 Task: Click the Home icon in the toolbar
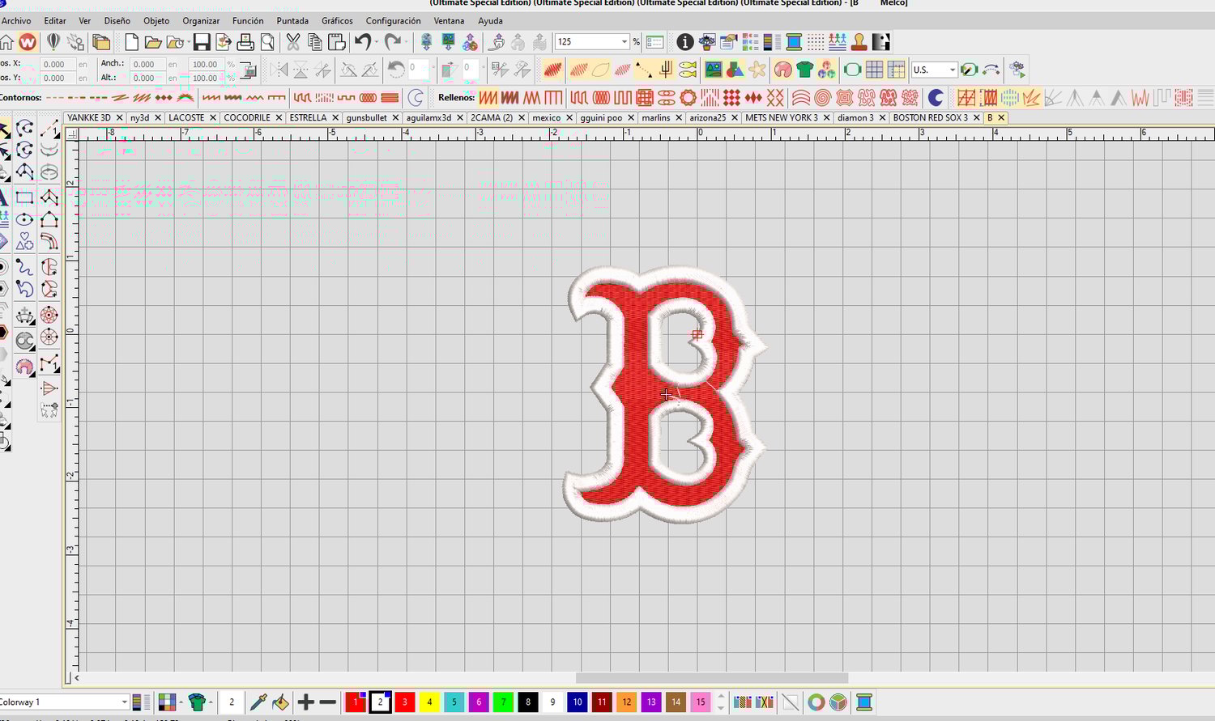coord(6,42)
